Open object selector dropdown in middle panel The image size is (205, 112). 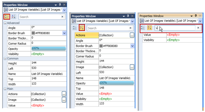pos(132,21)
